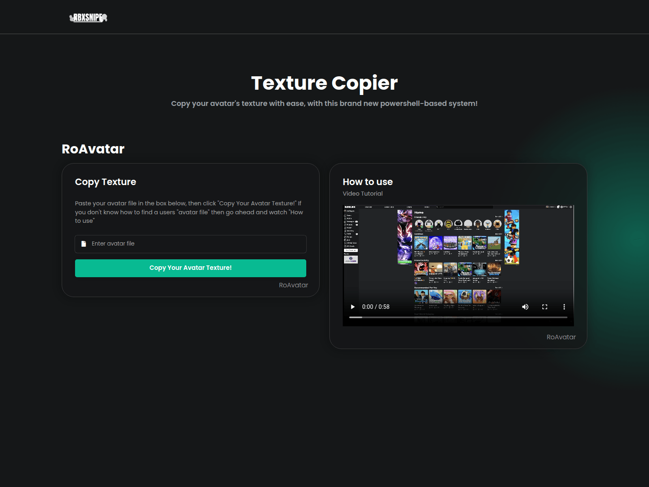This screenshot has height=487, width=649.
Task: Select the Texture Copier page title
Action: pos(324,83)
